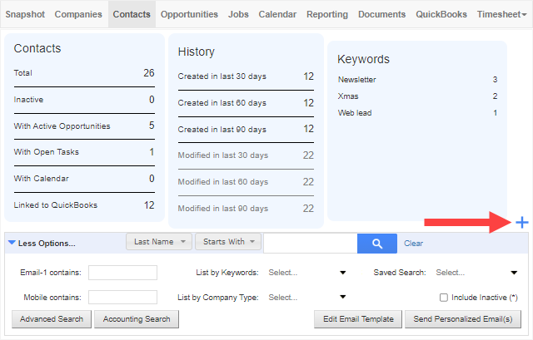Click the Total contacts row
Viewport: 533px width, 340px height.
click(x=84, y=73)
